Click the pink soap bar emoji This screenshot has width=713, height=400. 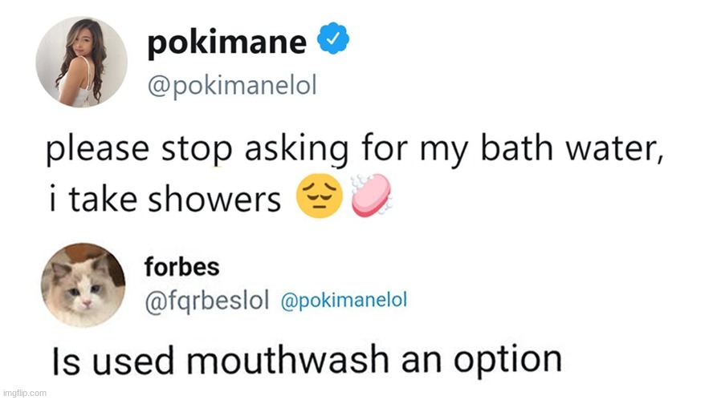(372, 195)
